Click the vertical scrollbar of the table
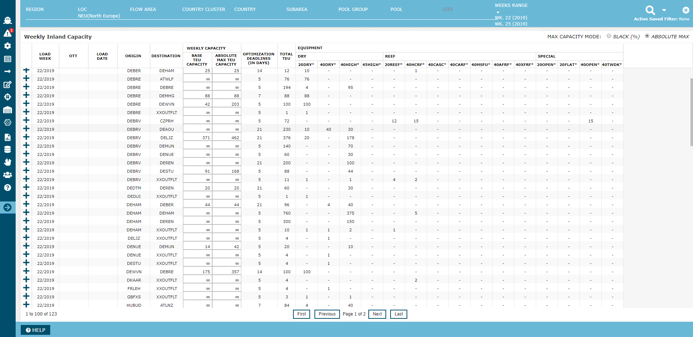Viewport: 693px width, 337px height. click(x=691, y=112)
